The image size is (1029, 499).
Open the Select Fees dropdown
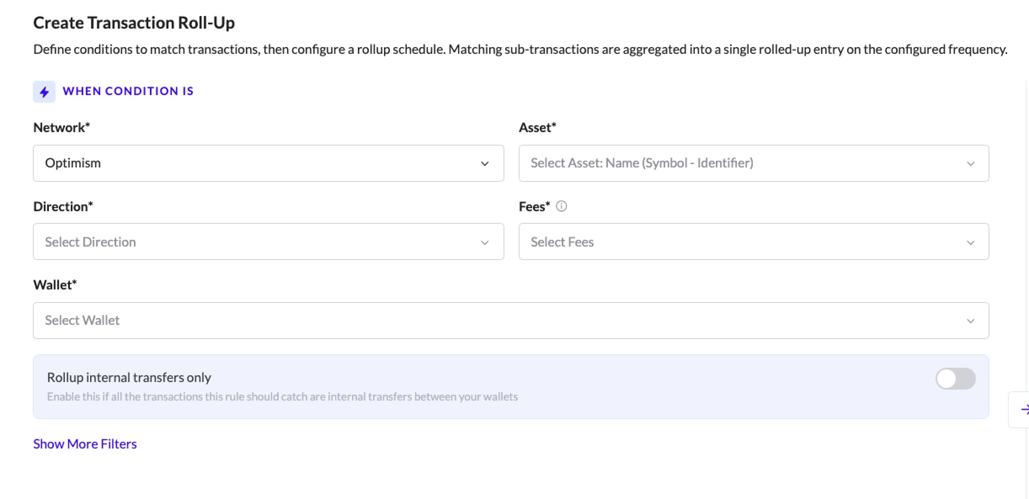754,242
